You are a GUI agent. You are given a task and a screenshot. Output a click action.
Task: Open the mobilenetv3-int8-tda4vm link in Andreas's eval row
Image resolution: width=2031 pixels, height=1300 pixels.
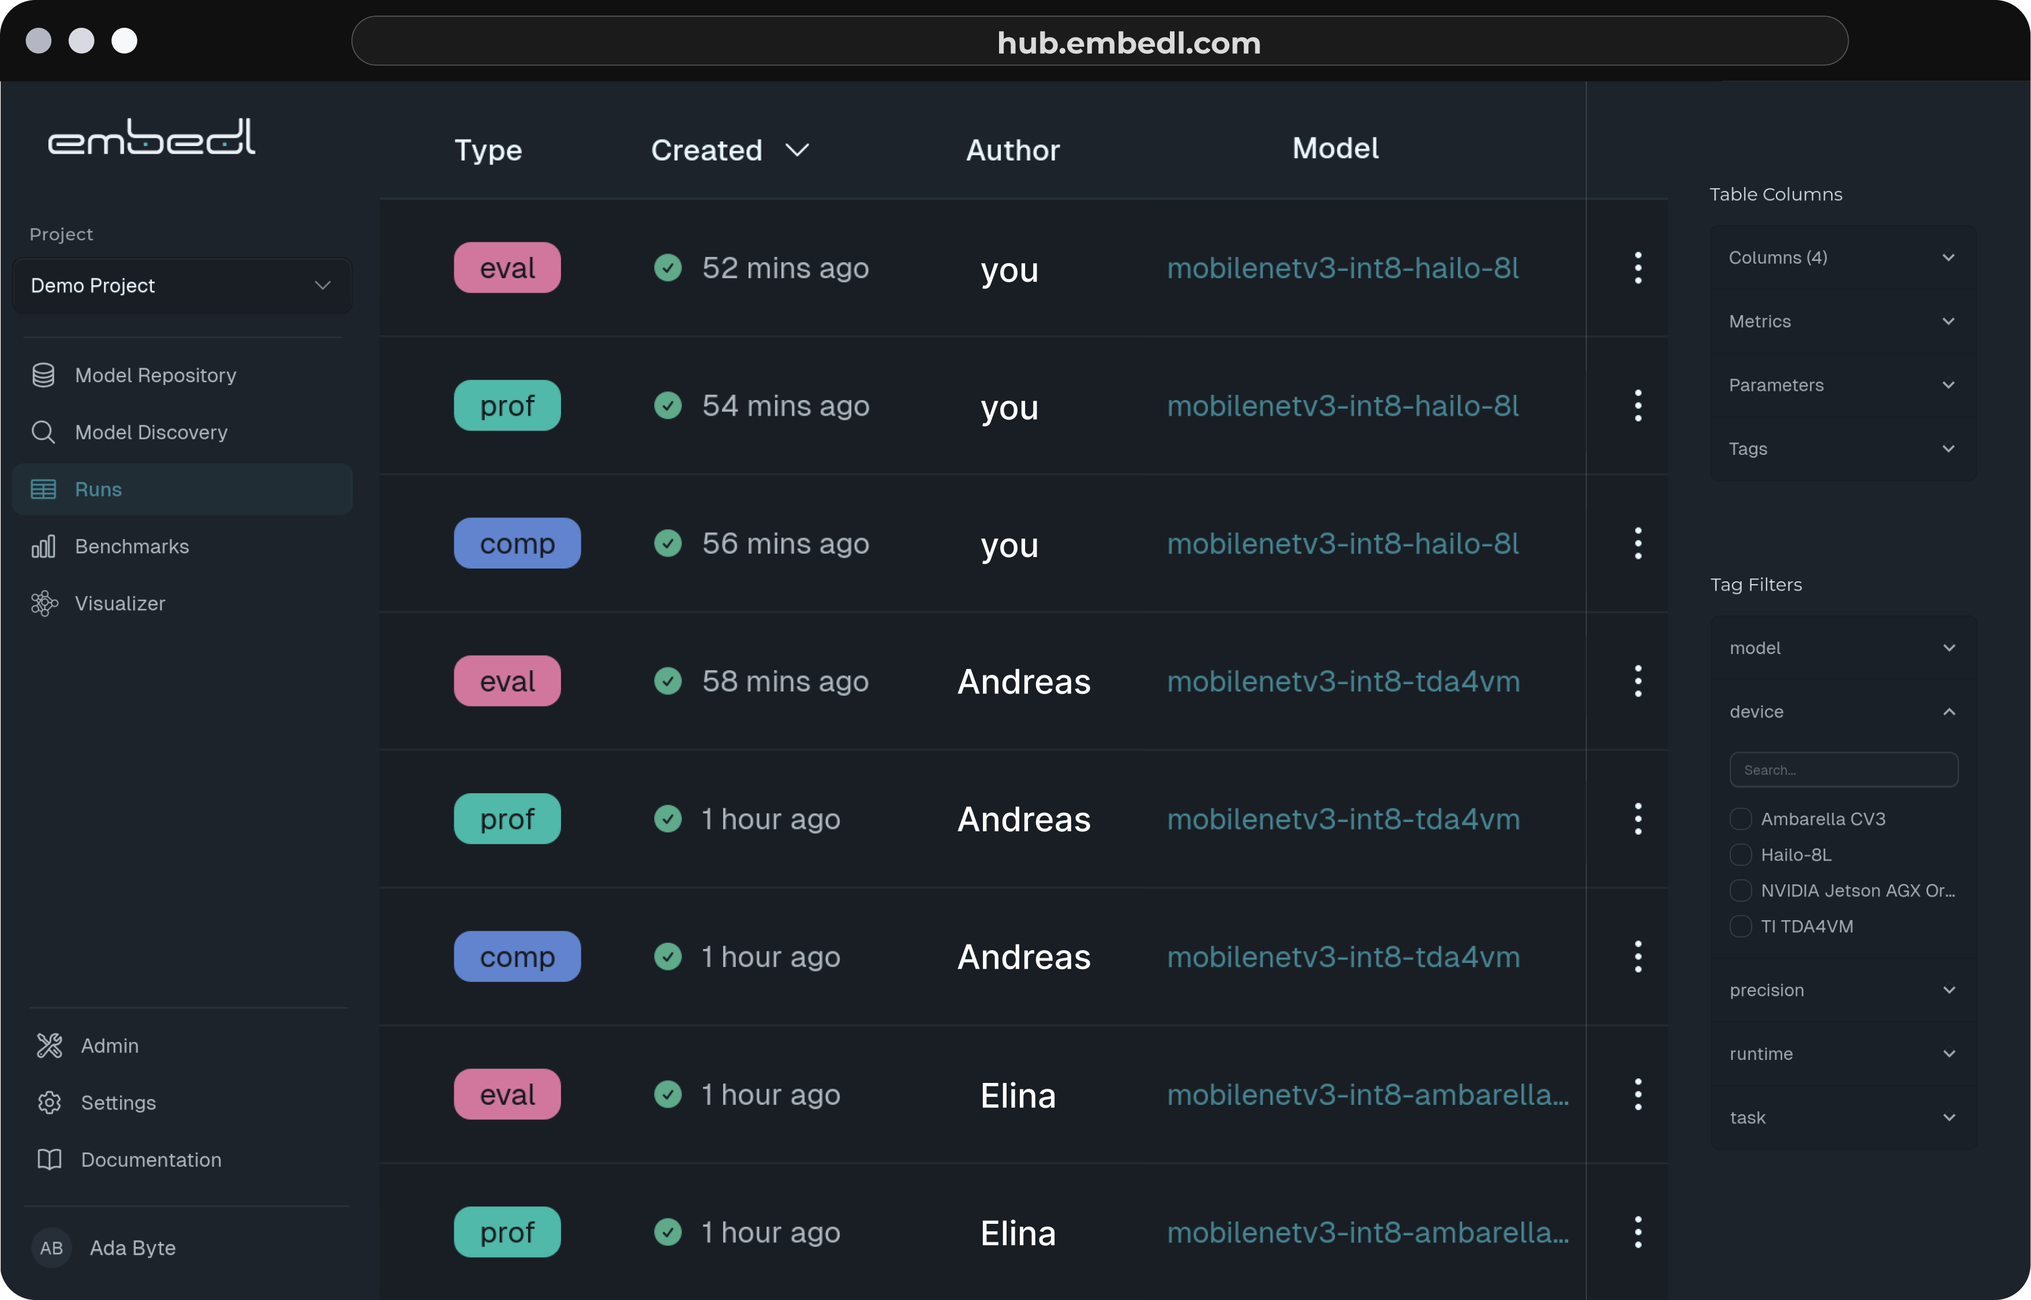click(1342, 681)
